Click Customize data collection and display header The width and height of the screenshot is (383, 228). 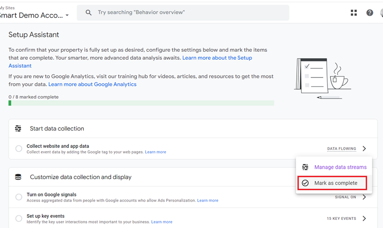click(x=80, y=177)
